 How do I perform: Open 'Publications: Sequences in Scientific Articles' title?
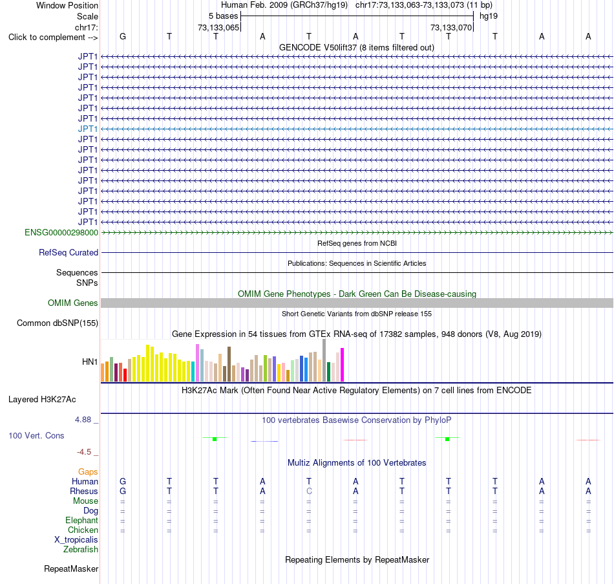tap(357, 263)
